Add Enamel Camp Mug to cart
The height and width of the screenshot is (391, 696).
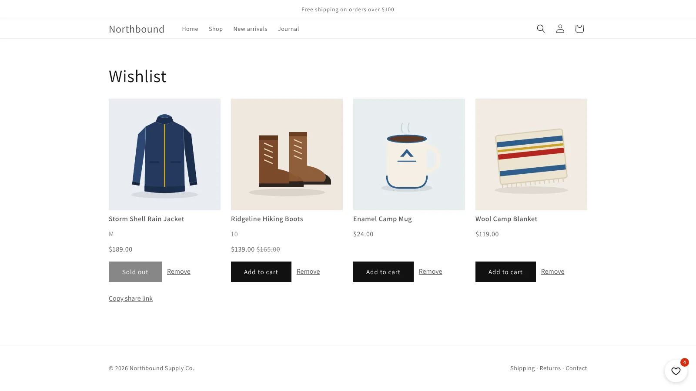pos(383,272)
